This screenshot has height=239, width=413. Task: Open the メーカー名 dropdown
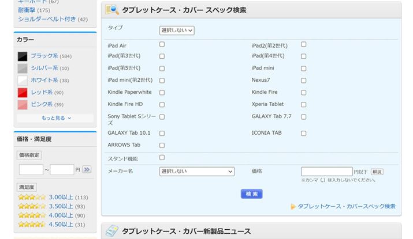click(x=196, y=171)
